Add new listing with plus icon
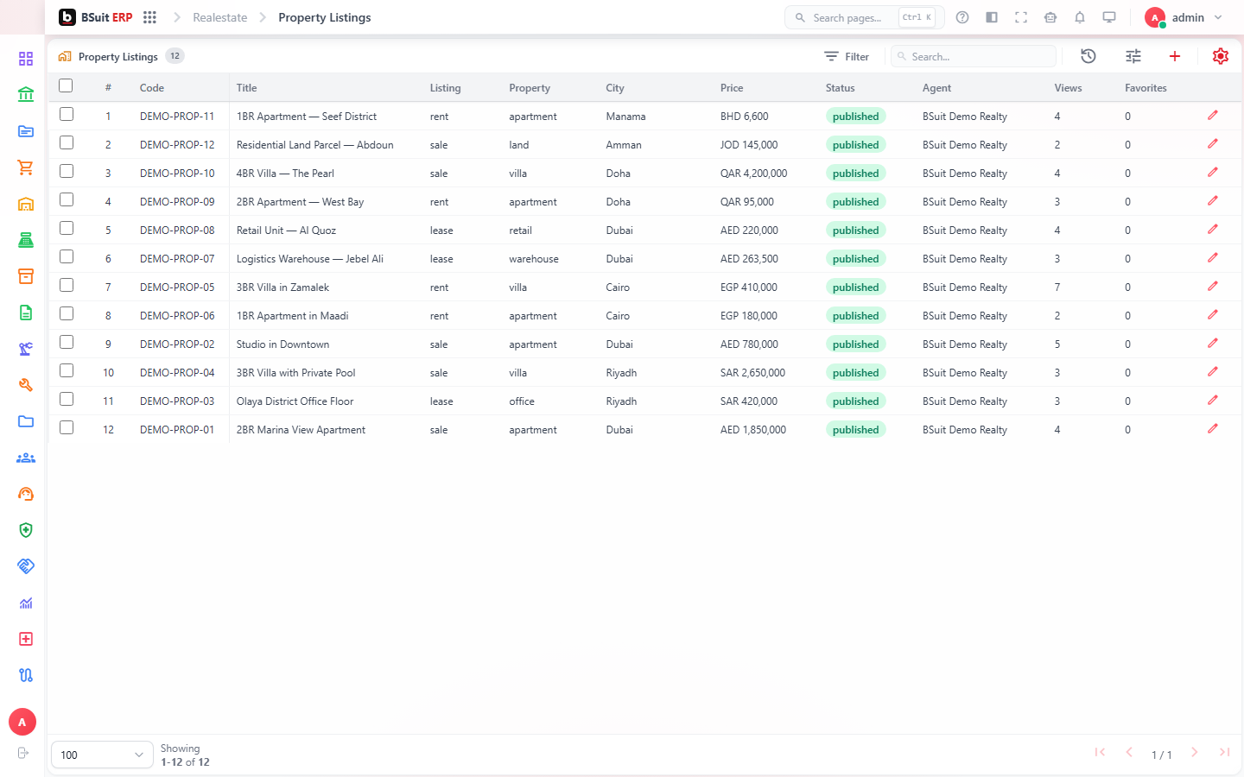The image size is (1244, 777). [x=1175, y=56]
